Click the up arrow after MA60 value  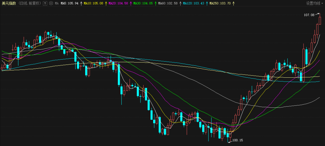181,3
